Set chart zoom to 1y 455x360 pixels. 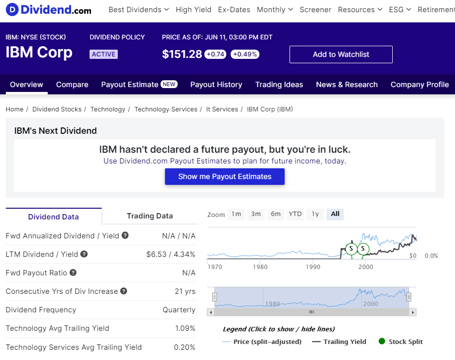point(315,214)
